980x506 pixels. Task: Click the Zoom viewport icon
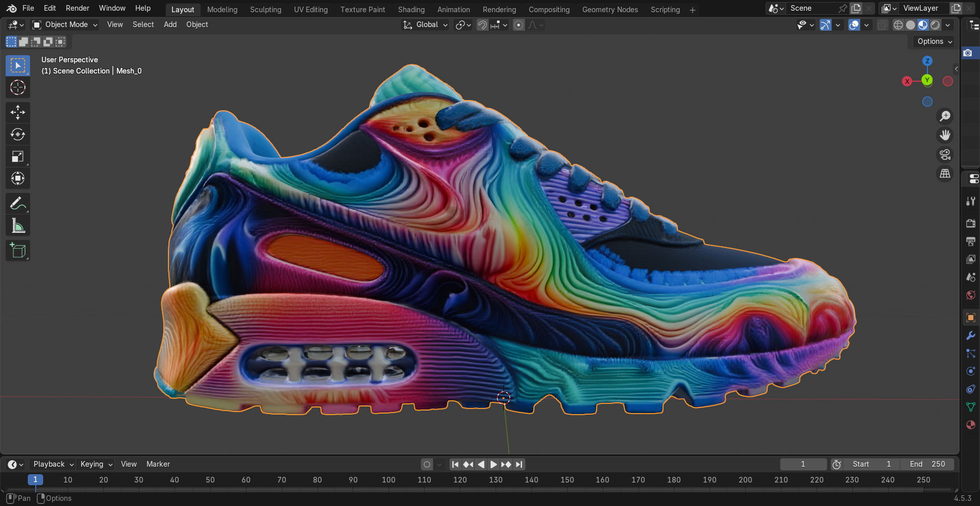[x=945, y=116]
